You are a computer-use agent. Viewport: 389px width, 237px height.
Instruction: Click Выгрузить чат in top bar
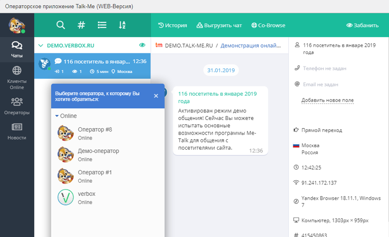pos(220,25)
